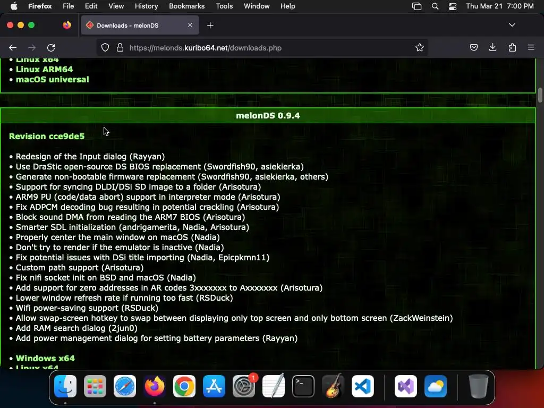The width and height of the screenshot is (544, 408).
Task: Open the View menu
Action: [x=116, y=6]
